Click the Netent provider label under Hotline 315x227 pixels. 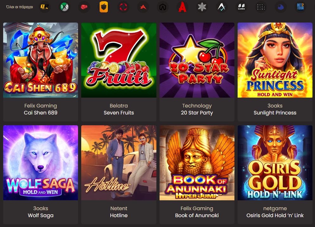[119, 208]
